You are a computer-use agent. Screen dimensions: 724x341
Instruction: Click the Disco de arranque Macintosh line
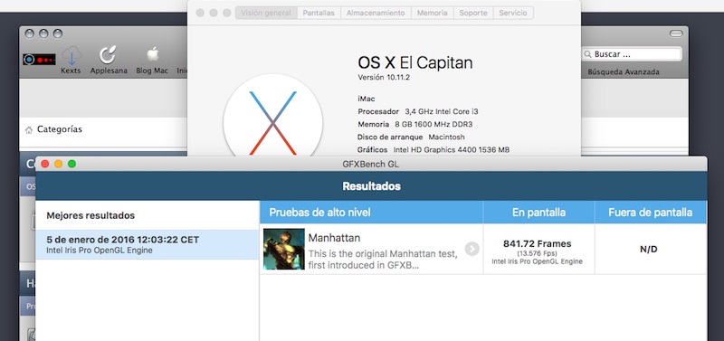(411, 137)
